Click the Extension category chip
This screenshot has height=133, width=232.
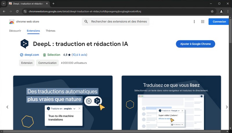27,63
